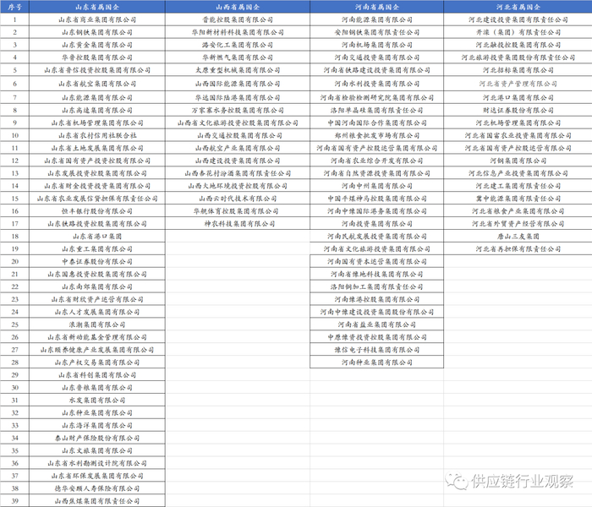Viewport: 592px width, 507px height.
Task: Click the WeChat logo in the watermark
Action: click(456, 481)
